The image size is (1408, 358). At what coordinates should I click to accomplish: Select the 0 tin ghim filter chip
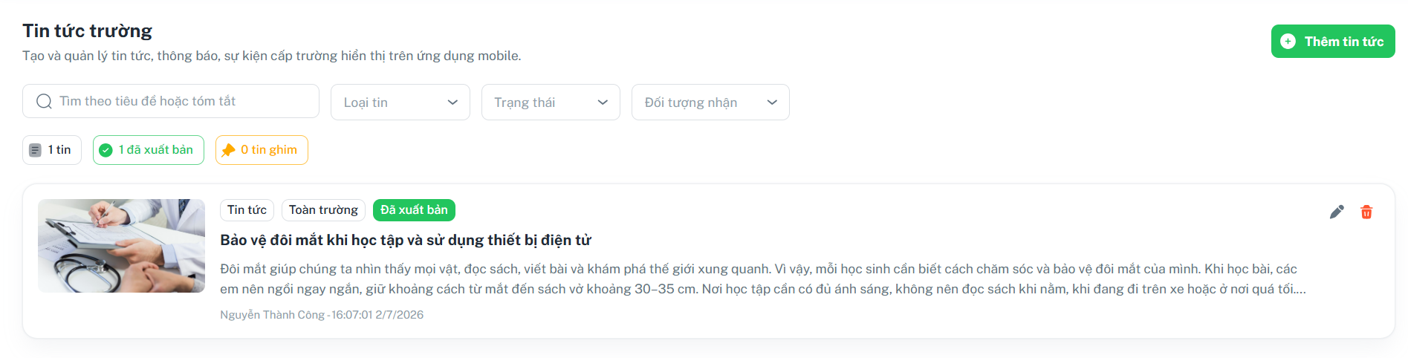[262, 150]
